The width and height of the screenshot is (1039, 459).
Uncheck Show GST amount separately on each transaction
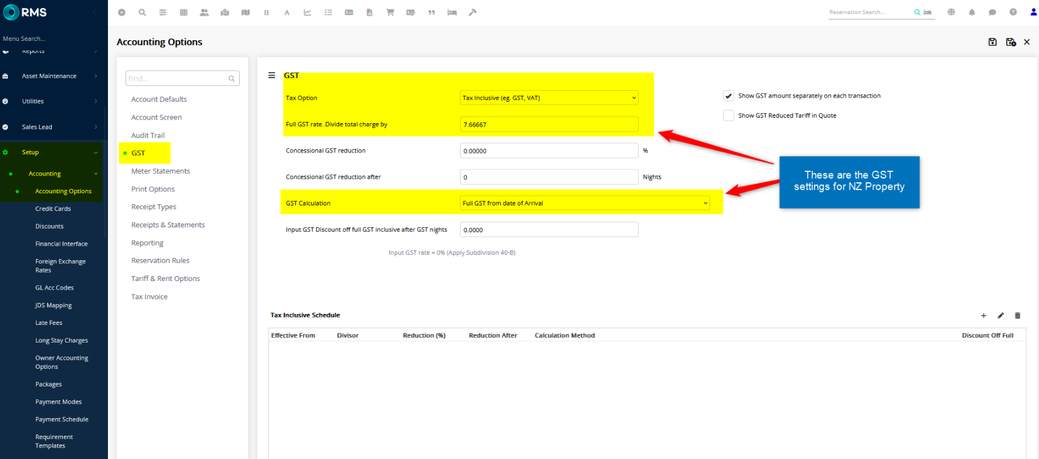728,96
